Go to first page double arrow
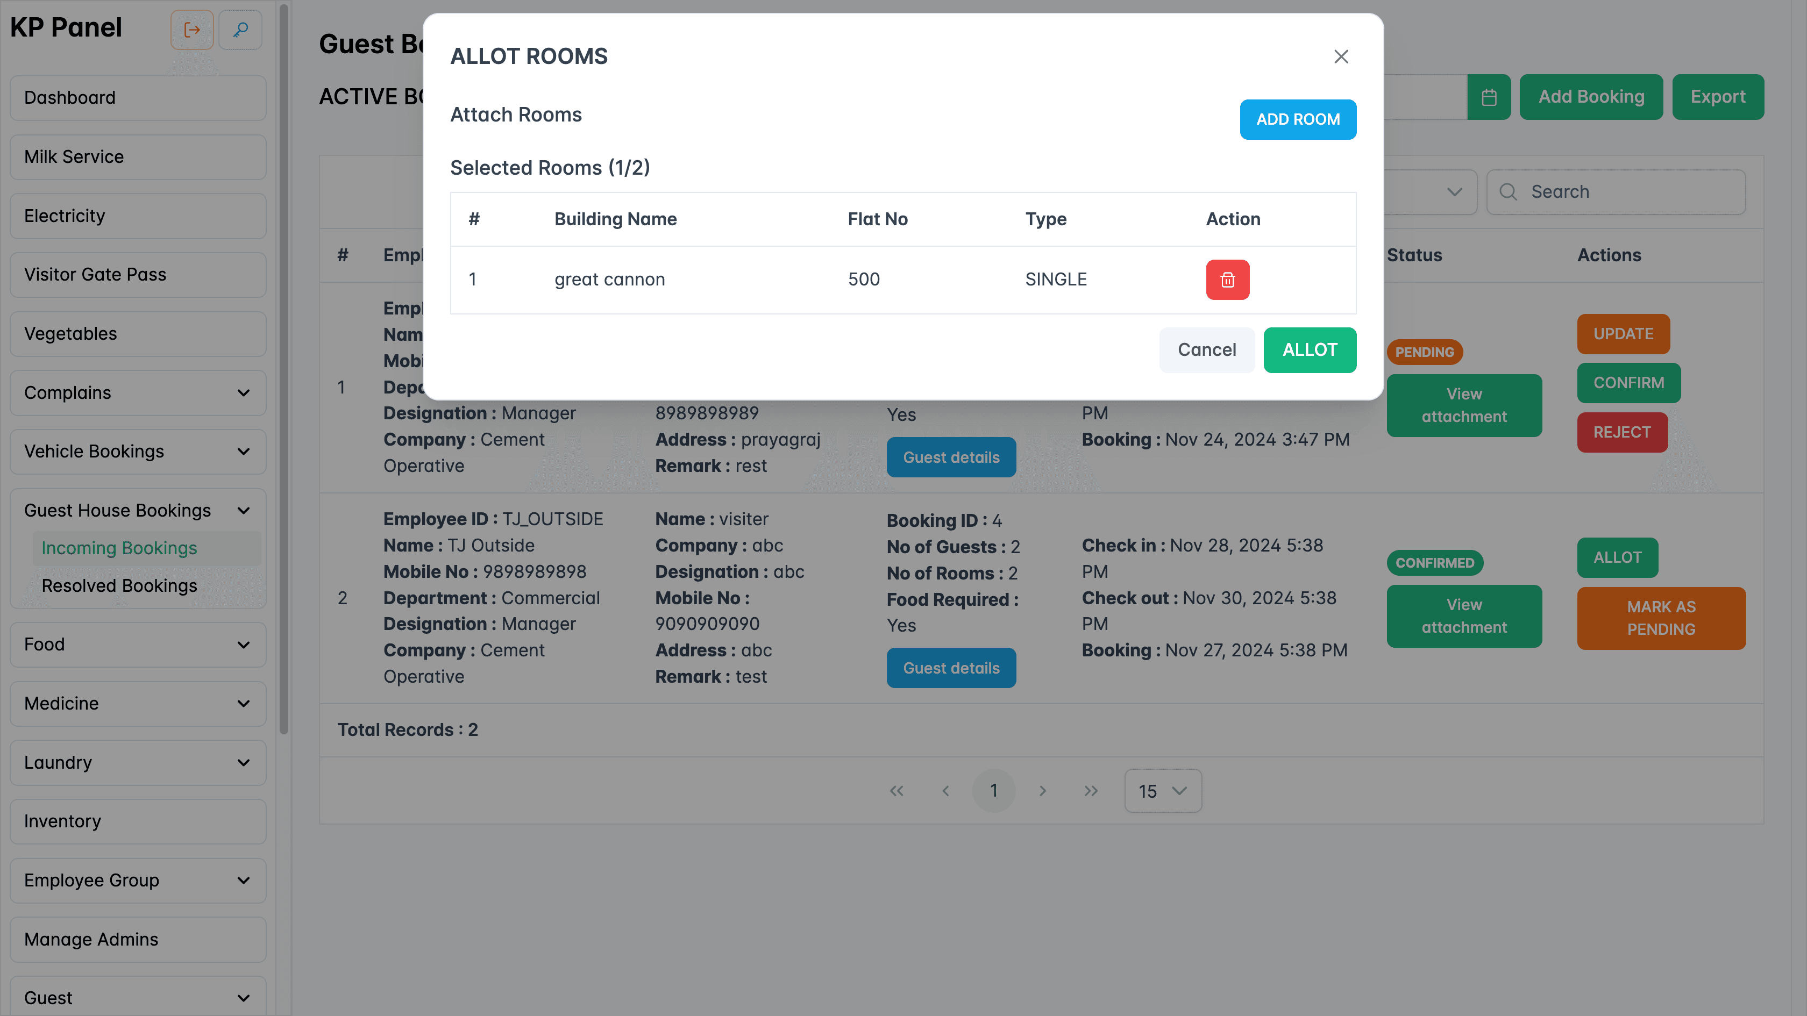 coord(897,791)
